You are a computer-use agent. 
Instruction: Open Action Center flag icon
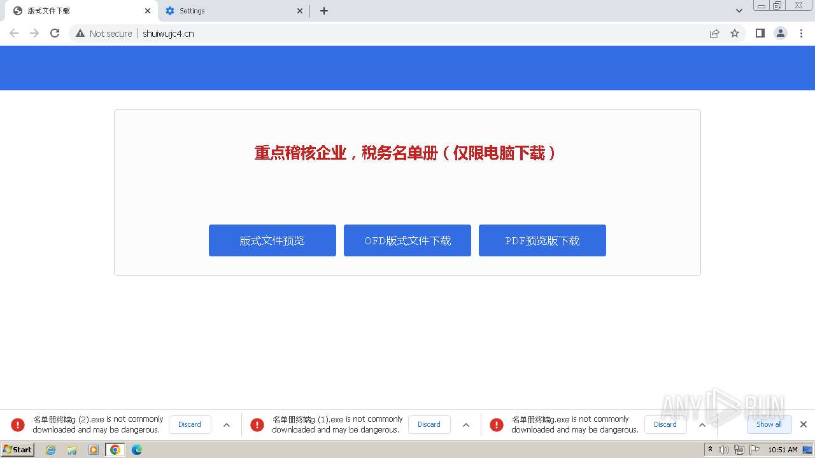click(755, 450)
